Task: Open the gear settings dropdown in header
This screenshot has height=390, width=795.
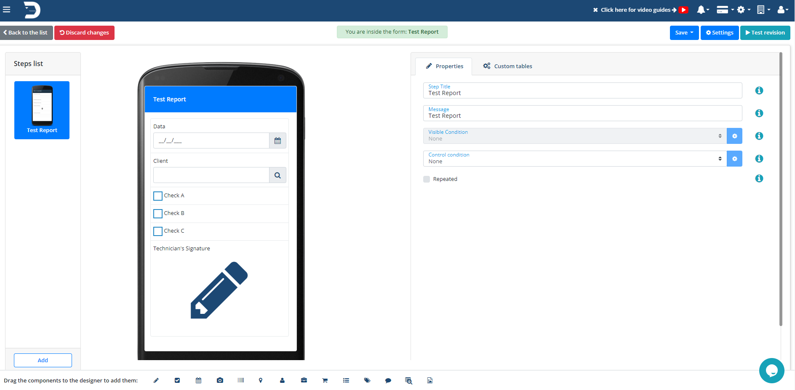Action: click(x=744, y=10)
